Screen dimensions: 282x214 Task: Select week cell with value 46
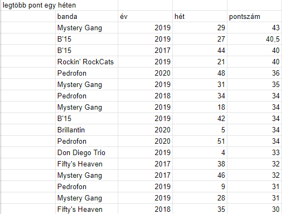tap(200, 175)
